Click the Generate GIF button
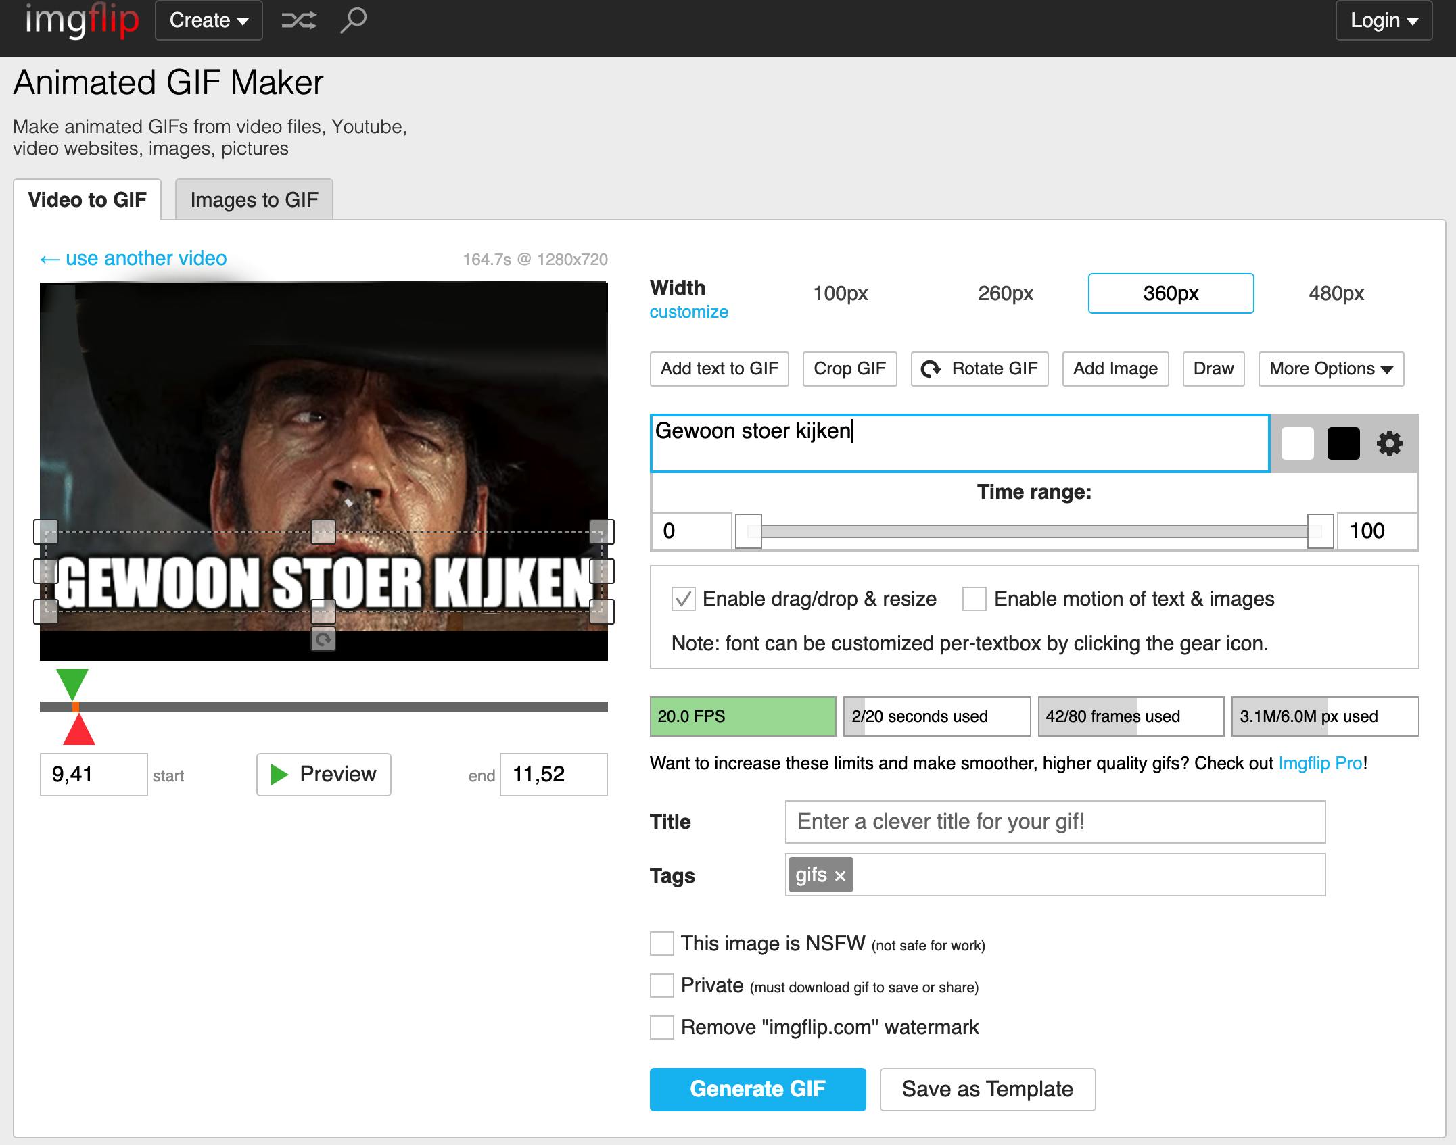This screenshot has width=1456, height=1145. 757,1089
